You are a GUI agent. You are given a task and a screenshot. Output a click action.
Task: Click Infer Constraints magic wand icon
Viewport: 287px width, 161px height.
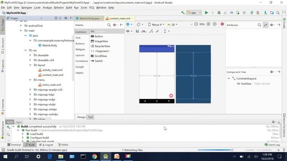point(157,31)
